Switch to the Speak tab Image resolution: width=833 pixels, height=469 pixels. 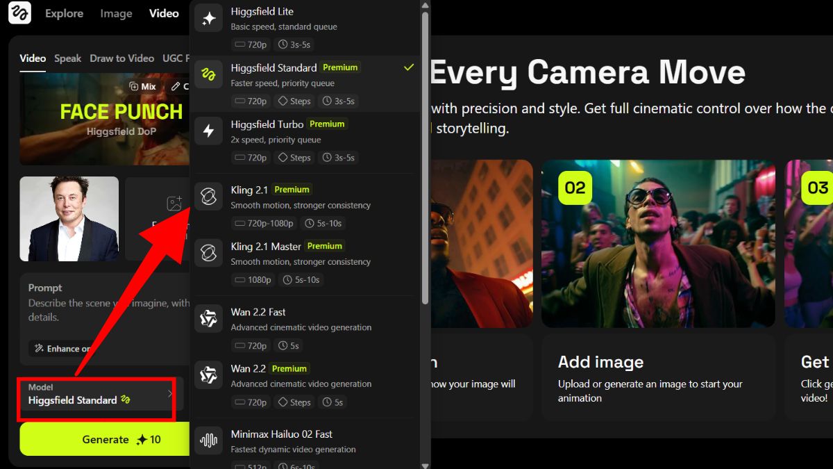click(x=67, y=58)
